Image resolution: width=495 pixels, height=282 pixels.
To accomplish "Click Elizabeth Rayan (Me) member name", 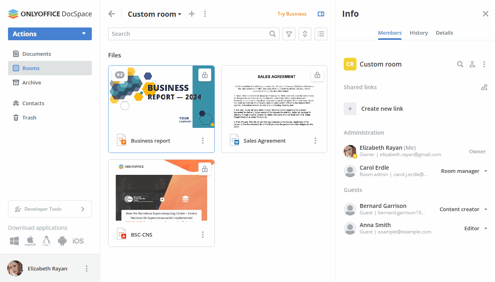I will click(387, 148).
